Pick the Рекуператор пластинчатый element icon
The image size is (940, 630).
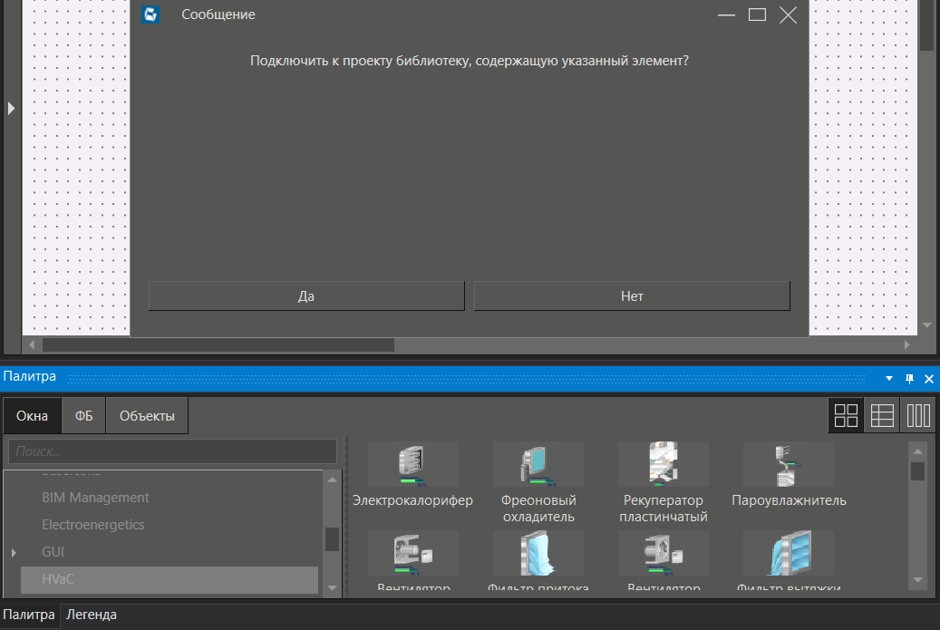point(663,464)
